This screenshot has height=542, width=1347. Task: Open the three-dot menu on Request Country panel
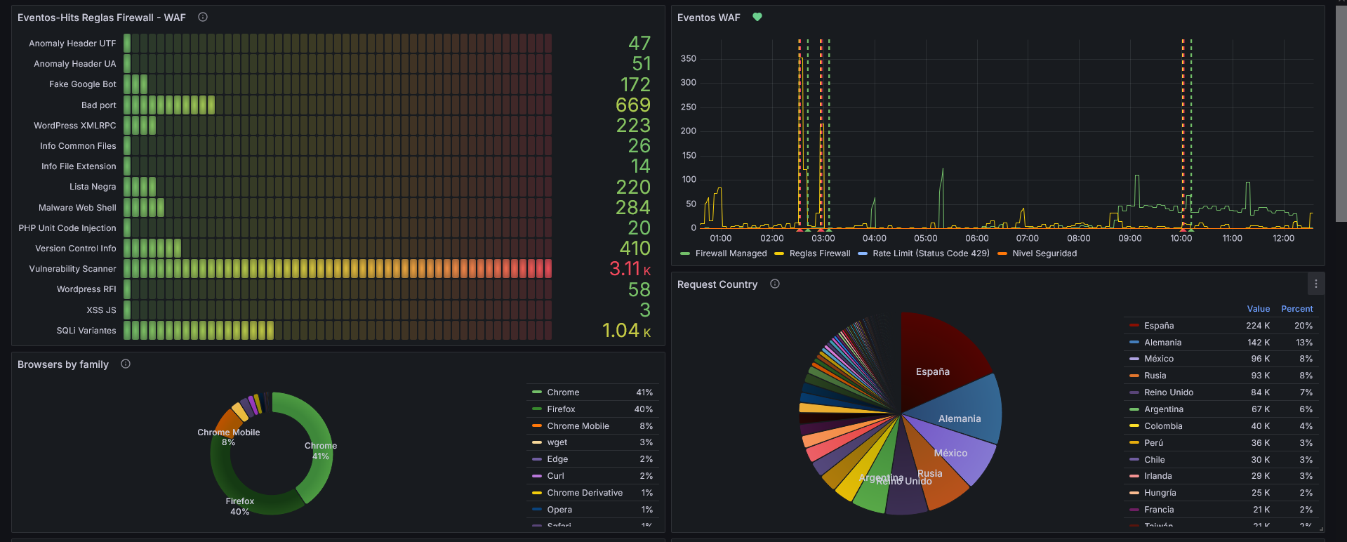(1316, 284)
